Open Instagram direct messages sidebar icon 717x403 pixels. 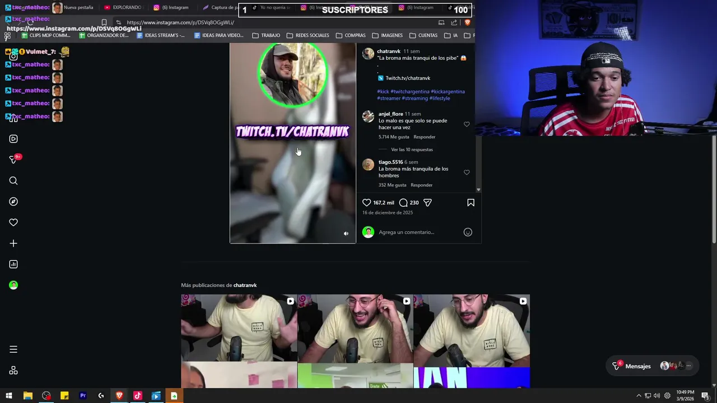(x=13, y=160)
